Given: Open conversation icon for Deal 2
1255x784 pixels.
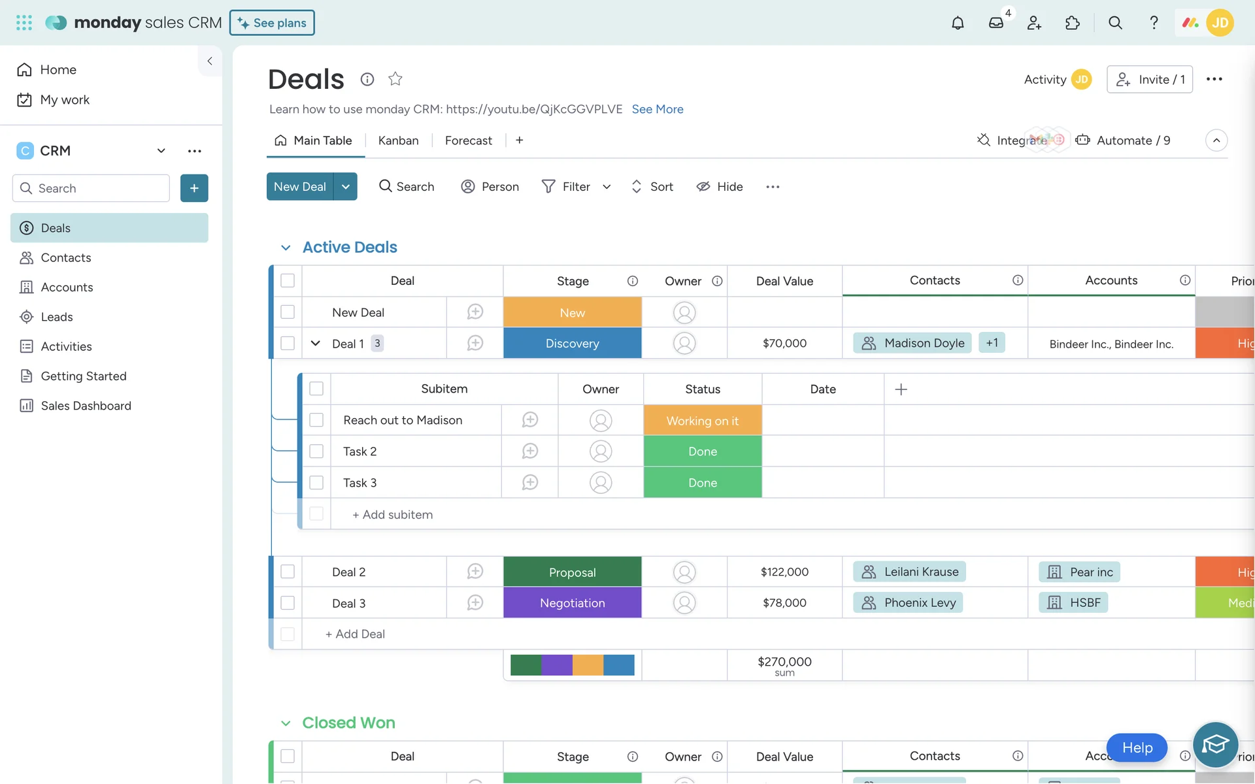Looking at the screenshot, I should 475,572.
